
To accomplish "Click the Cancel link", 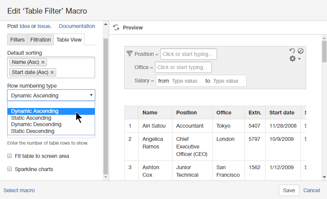I will (x=311, y=190).
